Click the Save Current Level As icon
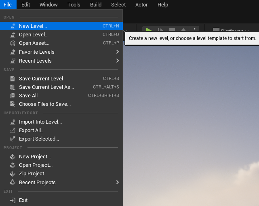Screen dimensions: 259x206 13,87
